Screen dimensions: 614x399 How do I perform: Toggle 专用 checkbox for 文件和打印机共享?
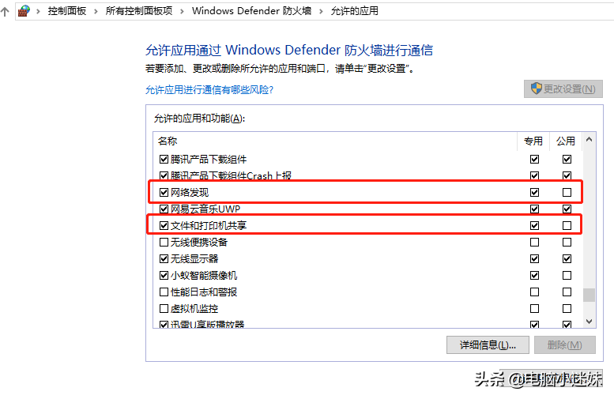[x=534, y=225]
